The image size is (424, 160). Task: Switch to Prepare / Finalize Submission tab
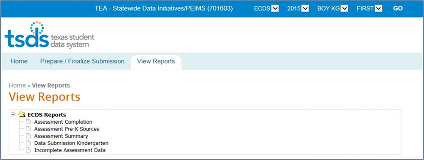82,61
